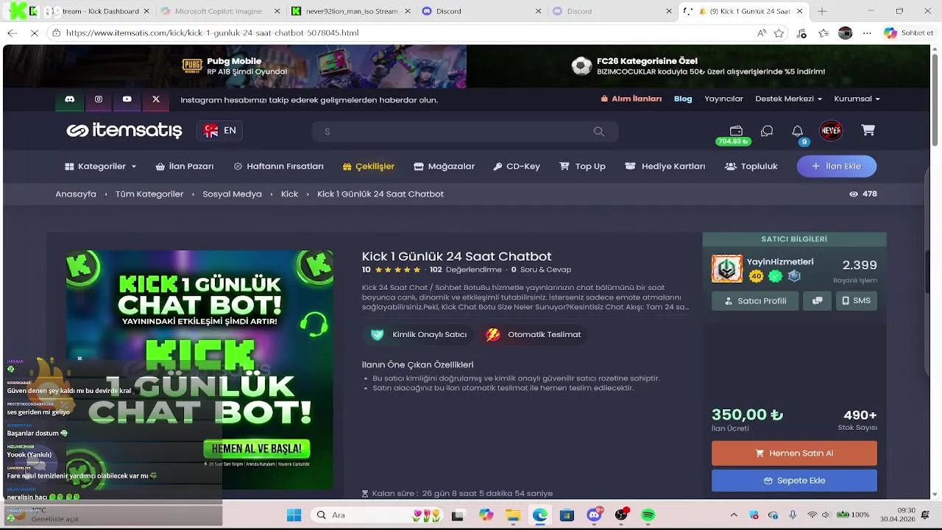Stop loading the page

click(35, 33)
